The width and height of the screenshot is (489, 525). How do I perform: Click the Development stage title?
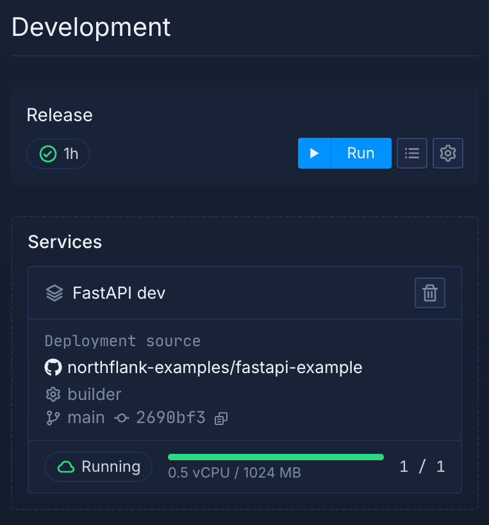click(91, 28)
